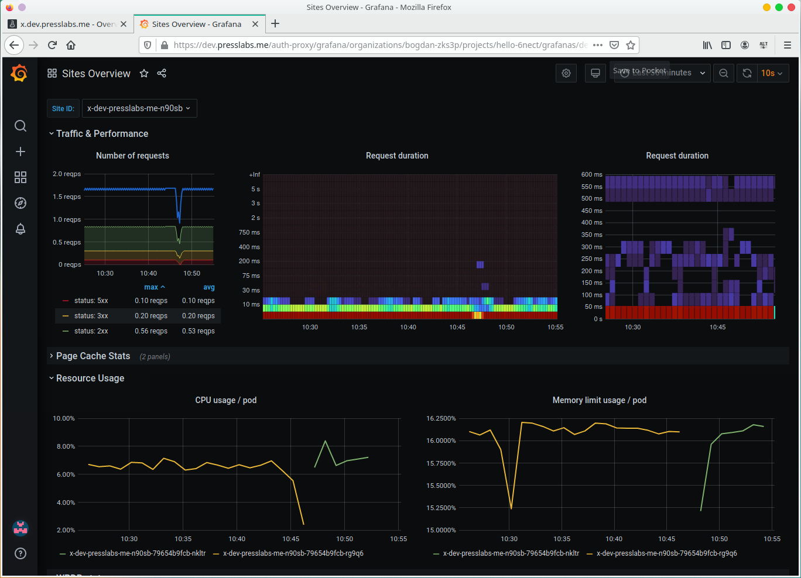The width and height of the screenshot is (801, 578).
Task: Click the dip in the blue requests line
Action: tap(179, 221)
